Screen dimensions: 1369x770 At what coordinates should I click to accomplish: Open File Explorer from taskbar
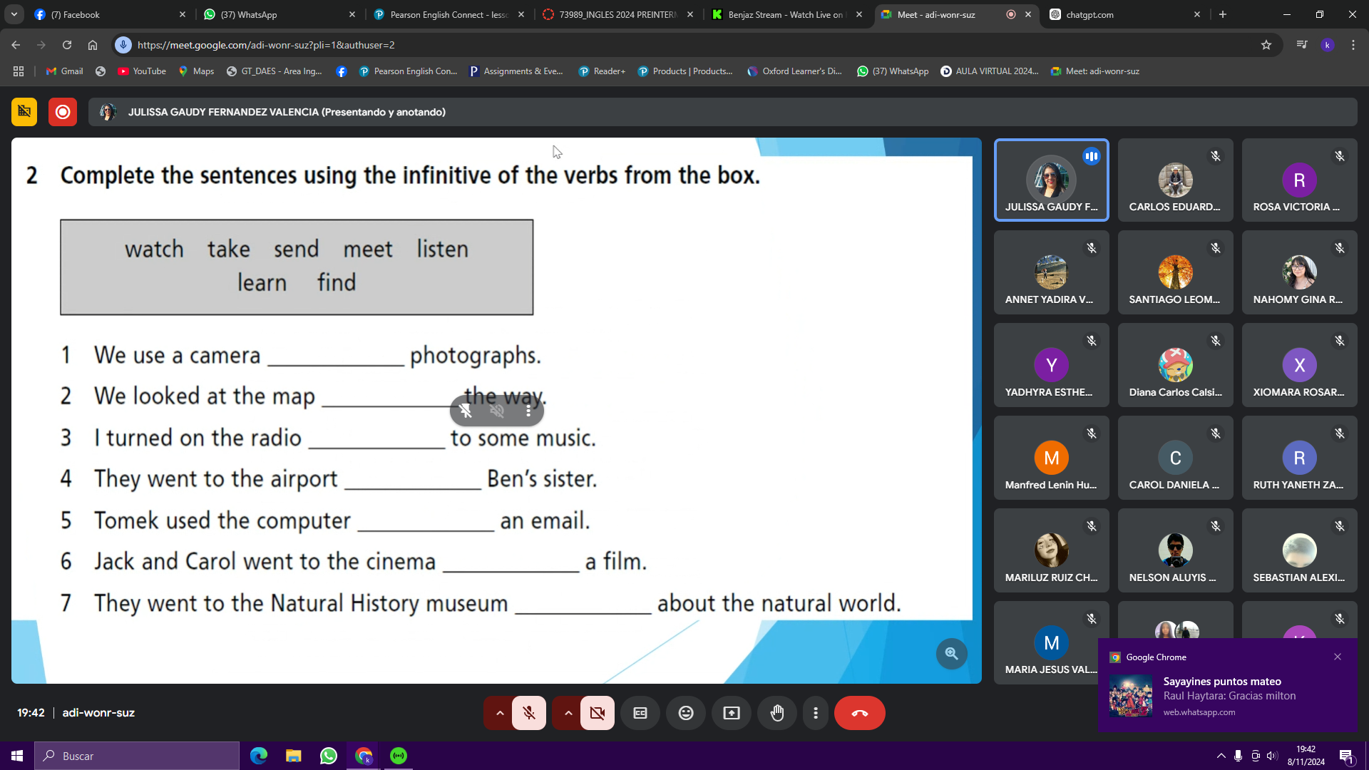[x=294, y=756]
